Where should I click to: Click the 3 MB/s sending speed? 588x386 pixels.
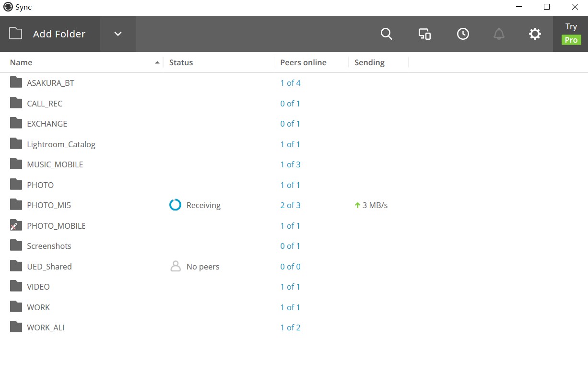click(x=375, y=205)
